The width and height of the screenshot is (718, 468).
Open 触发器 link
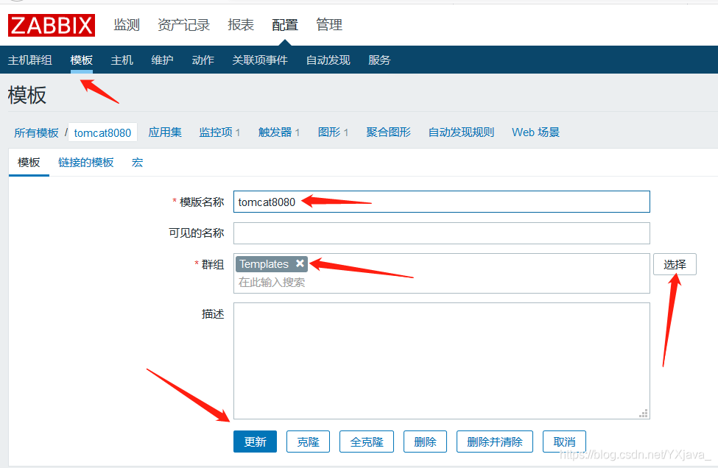tap(275, 132)
